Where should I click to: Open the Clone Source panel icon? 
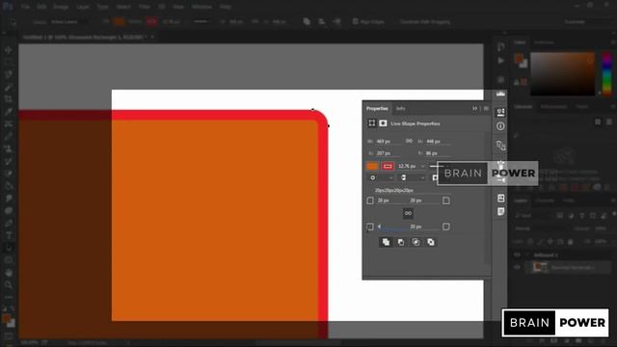[500, 146]
